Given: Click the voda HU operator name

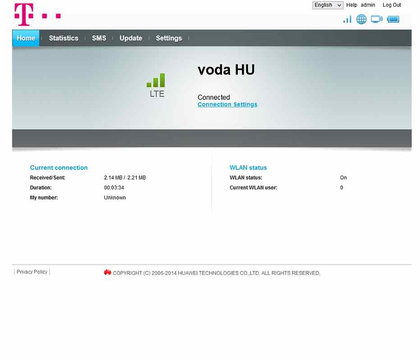Looking at the screenshot, I should (x=226, y=70).
